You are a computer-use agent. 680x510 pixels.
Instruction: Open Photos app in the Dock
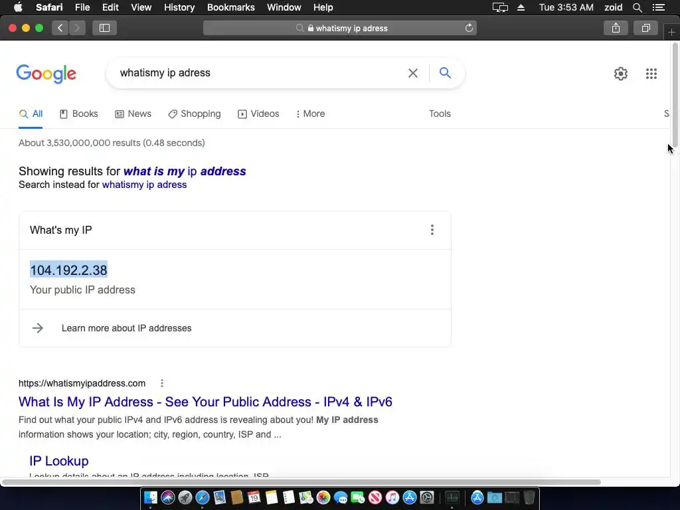(x=323, y=497)
